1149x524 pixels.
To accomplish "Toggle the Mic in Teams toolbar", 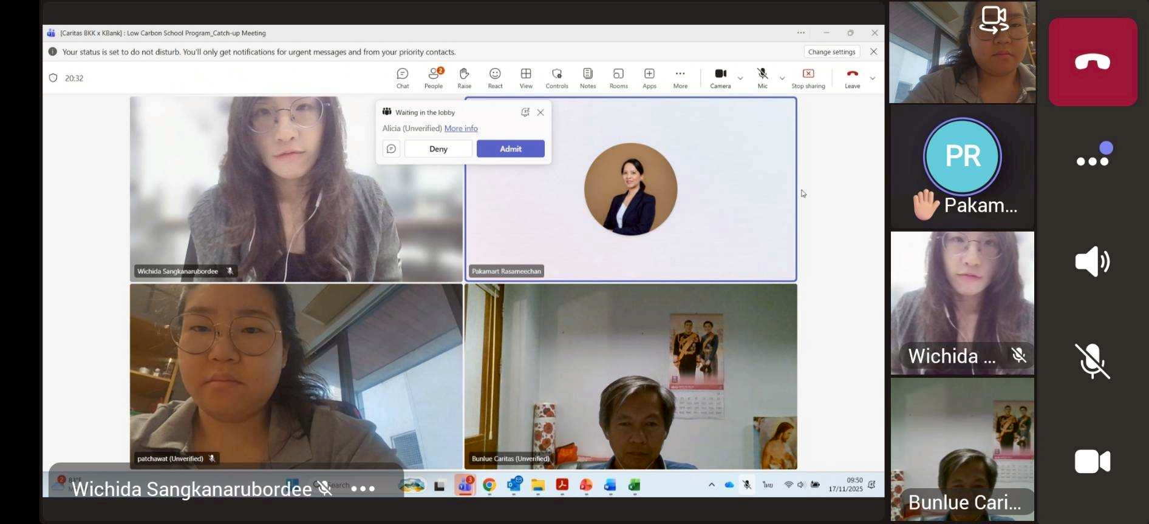I will click(x=762, y=78).
